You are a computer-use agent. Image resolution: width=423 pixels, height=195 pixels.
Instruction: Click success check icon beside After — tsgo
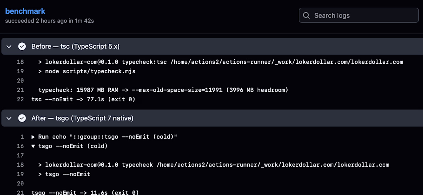click(22, 118)
